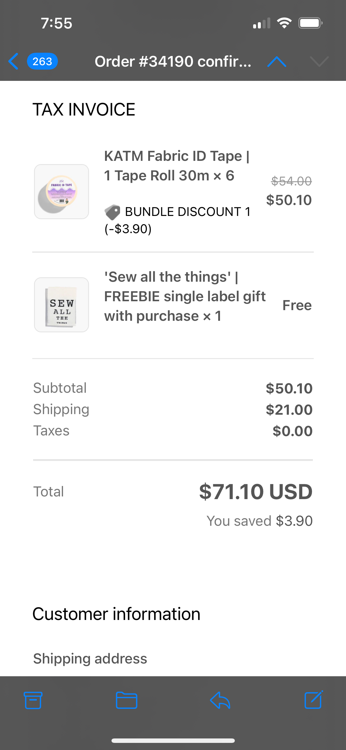This screenshot has width=346, height=750.
Task: Tap the Shipping address label
Action: click(90, 658)
